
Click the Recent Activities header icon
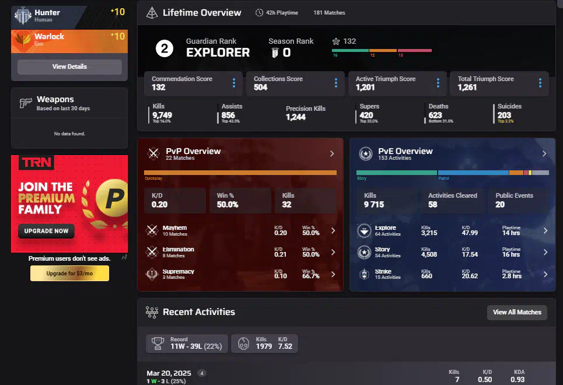pyautogui.click(x=152, y=312)
